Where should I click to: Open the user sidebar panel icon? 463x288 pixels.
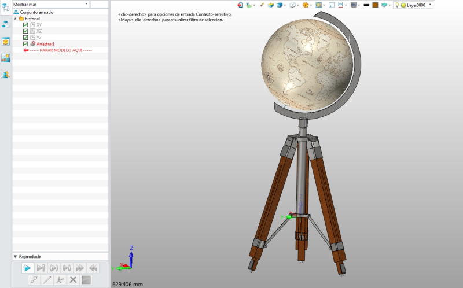tap(6, 75)
